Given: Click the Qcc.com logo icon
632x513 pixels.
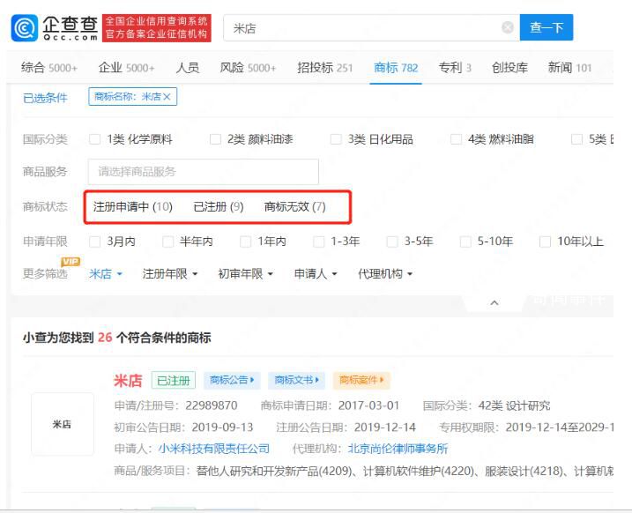Looking at the screenshot, I should click(x=25, y=28).
